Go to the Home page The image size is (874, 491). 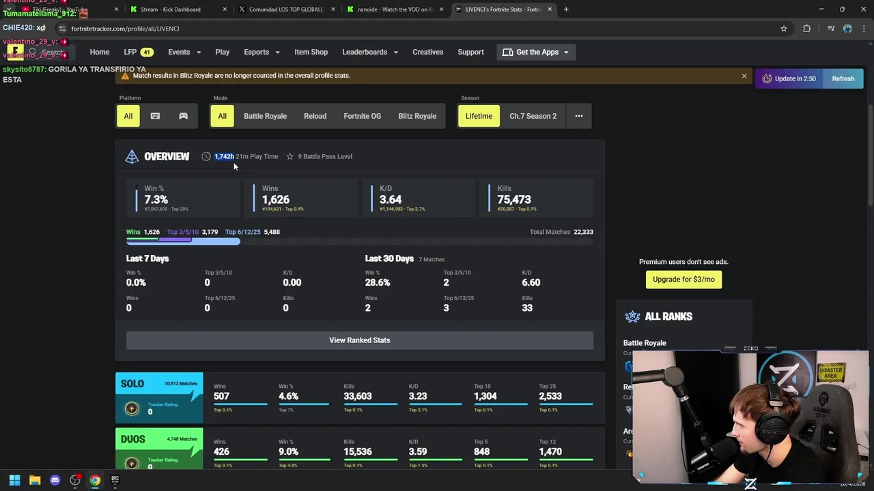100,52
